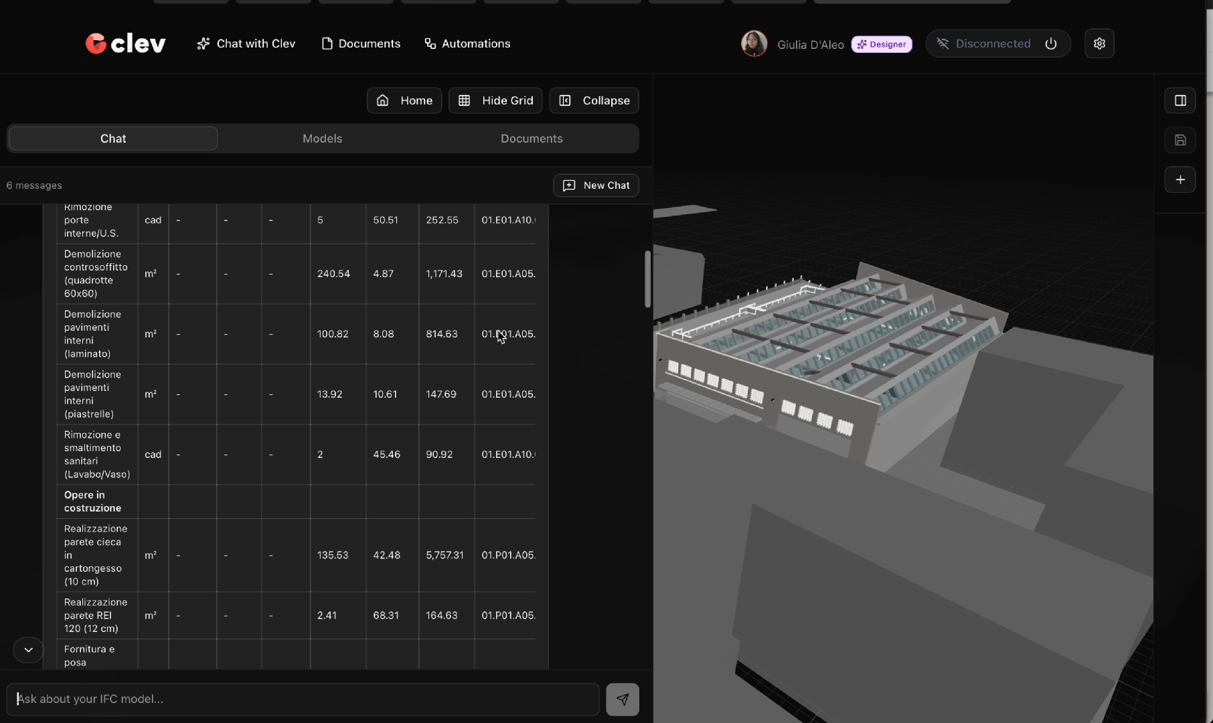Toggle the connection power button
Screen dimensions: 1213x723
coord(1051,44)
